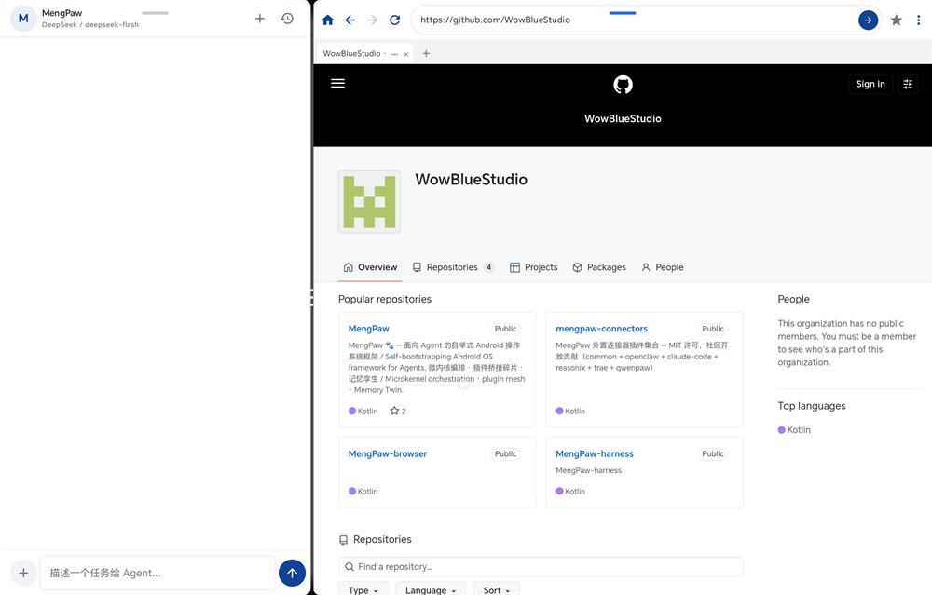The width and height of the screenshot is (932, 595).
Task: Select the Overview tab
Action: pyautogui.click(x=370, y=267)
